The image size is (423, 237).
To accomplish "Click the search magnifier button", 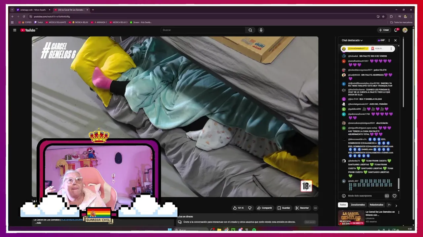I will [x=250, y=30].
